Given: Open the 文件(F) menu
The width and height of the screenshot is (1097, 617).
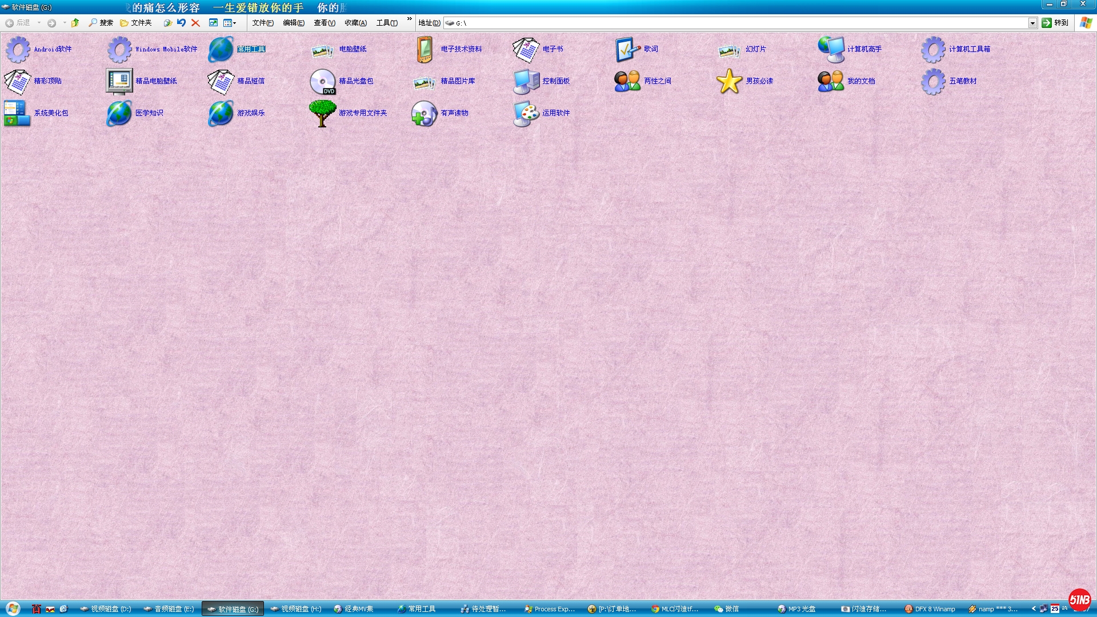Looking at the screenshot, I should pos(263,23).
